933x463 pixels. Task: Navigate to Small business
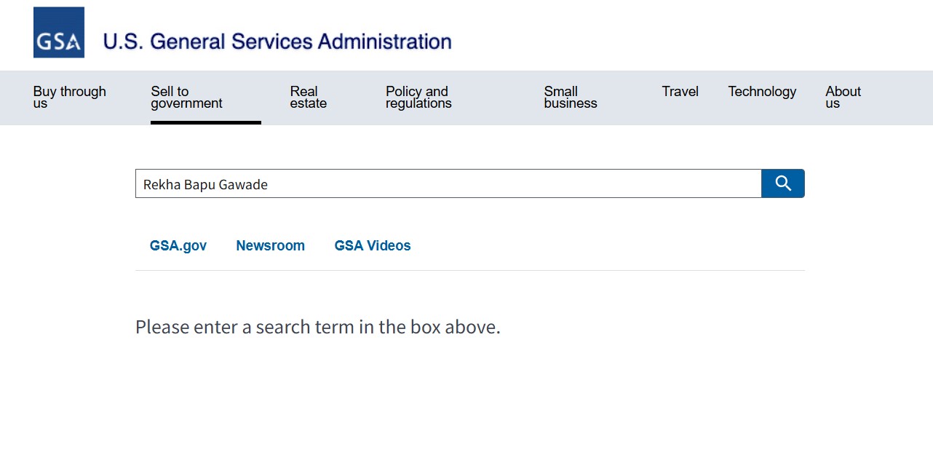(570, 97)
